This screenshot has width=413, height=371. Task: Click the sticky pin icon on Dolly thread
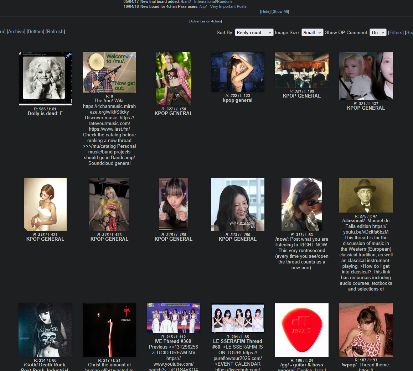point(69,55)
